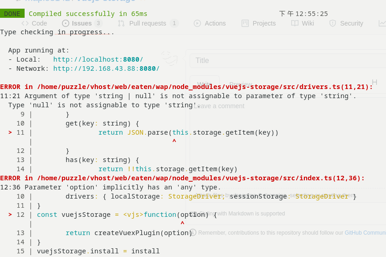The width and height of the screenshot is (386, 257).
Task: Open the Code tab
Action: (x=34, y=23)
